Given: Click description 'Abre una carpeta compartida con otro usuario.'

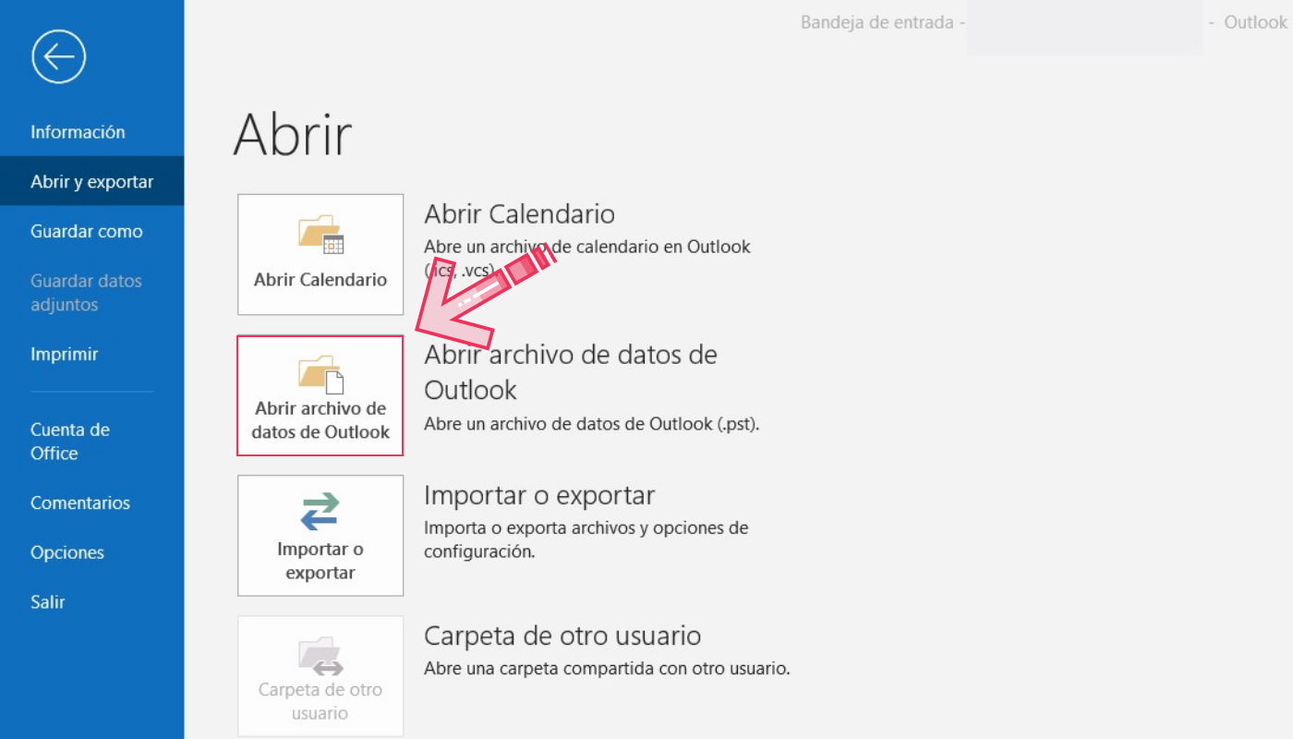Looking at the screenshot, I should tap(607, 669).
